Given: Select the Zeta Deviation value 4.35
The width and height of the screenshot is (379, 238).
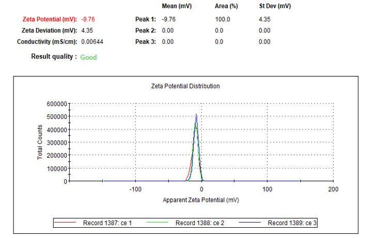Looking at the screenshot, I should pos(87,30).
